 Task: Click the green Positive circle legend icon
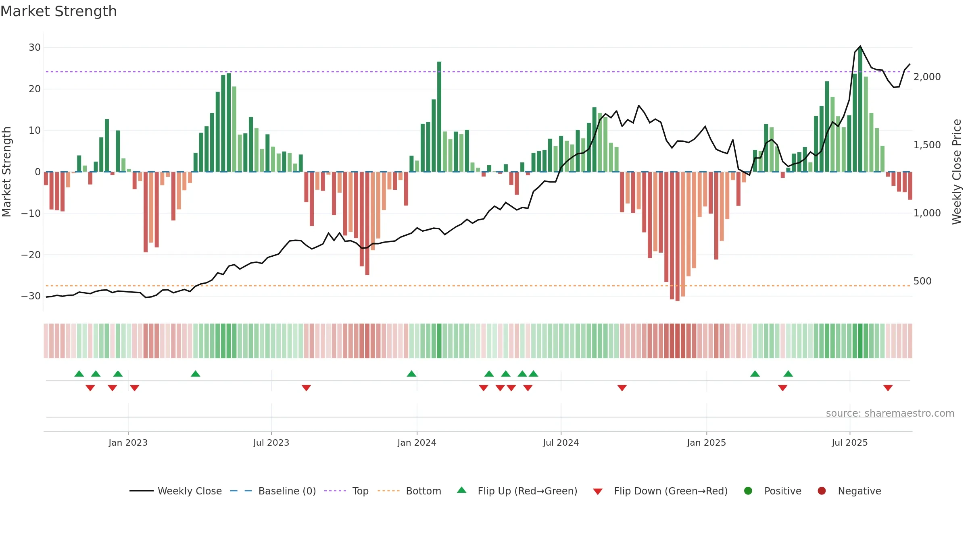click(748, 491)
